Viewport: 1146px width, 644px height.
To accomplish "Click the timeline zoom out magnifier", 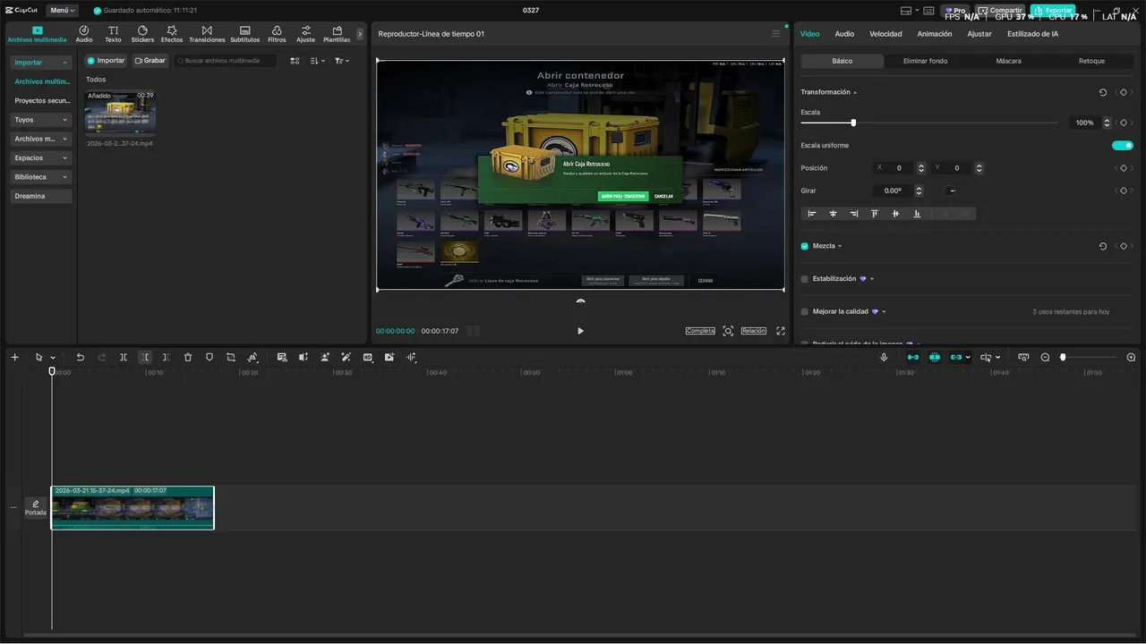I will [1045, 357].
